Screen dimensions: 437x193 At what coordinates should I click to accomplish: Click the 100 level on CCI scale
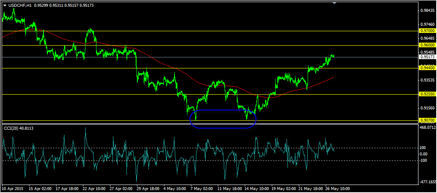coord(424,148)
